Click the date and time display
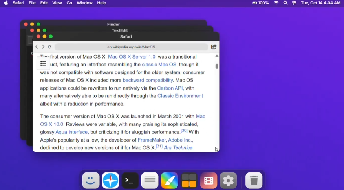Viewport: 344px width, 190px height. 320,3
